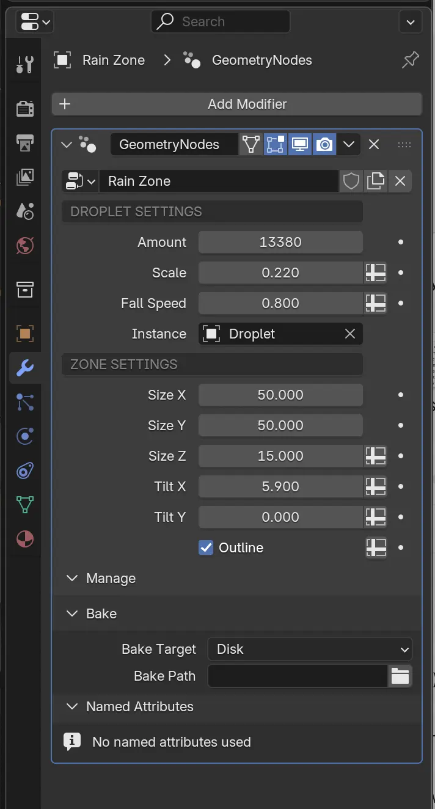Switch to the Modifiers wrench tab
This screenshot has width=435, height=809.
(25, 368)
